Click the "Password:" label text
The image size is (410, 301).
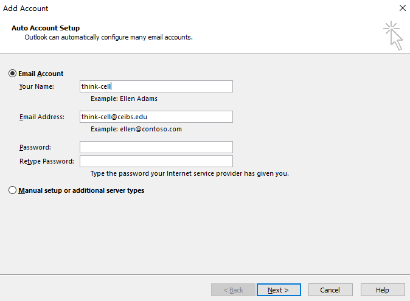coord(35,147)
